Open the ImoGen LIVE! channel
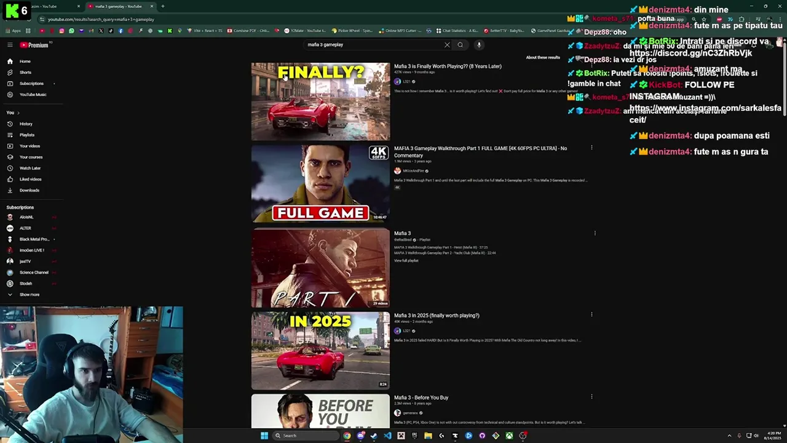This screenshot has width=787, height=443. click(x=32, y=250)
